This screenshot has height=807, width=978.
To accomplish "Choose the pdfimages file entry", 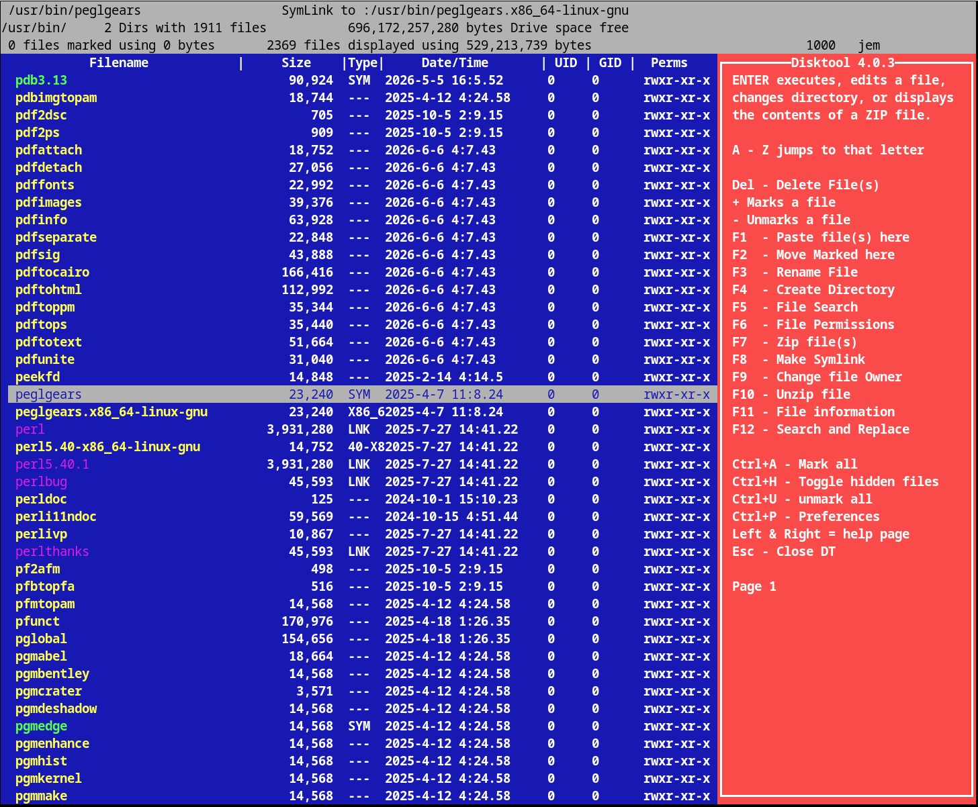I will coord(49,203).
